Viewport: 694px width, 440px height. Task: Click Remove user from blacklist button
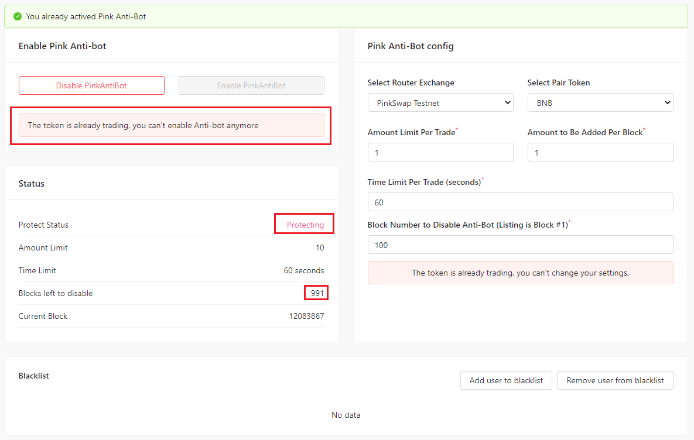pyautogui.click(x=615, y=380)
